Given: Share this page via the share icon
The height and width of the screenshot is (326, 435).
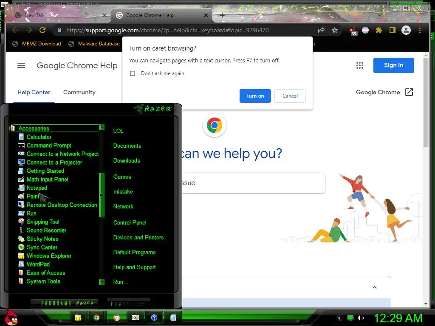Looking at the screenshot, I should point(321,30).
